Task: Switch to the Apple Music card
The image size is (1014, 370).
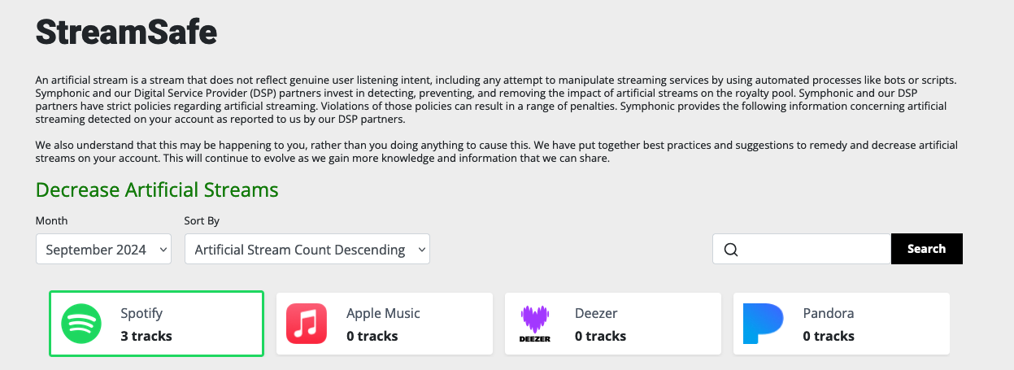Action: [x=385, y=324]
